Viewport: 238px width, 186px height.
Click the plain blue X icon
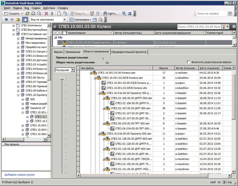129,13
